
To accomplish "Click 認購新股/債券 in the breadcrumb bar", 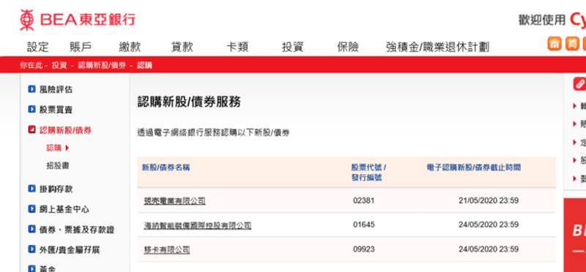I will (102, 66).
